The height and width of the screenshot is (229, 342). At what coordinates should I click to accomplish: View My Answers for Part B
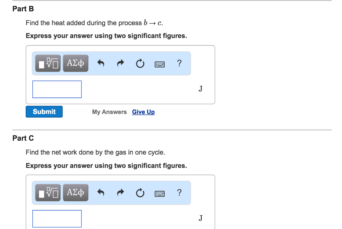click(x=109, y=112)
